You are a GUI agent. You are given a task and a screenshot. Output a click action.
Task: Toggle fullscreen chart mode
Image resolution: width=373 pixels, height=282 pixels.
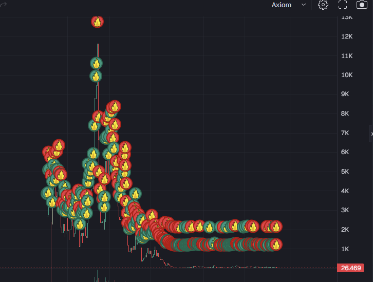tap(343, 5)
